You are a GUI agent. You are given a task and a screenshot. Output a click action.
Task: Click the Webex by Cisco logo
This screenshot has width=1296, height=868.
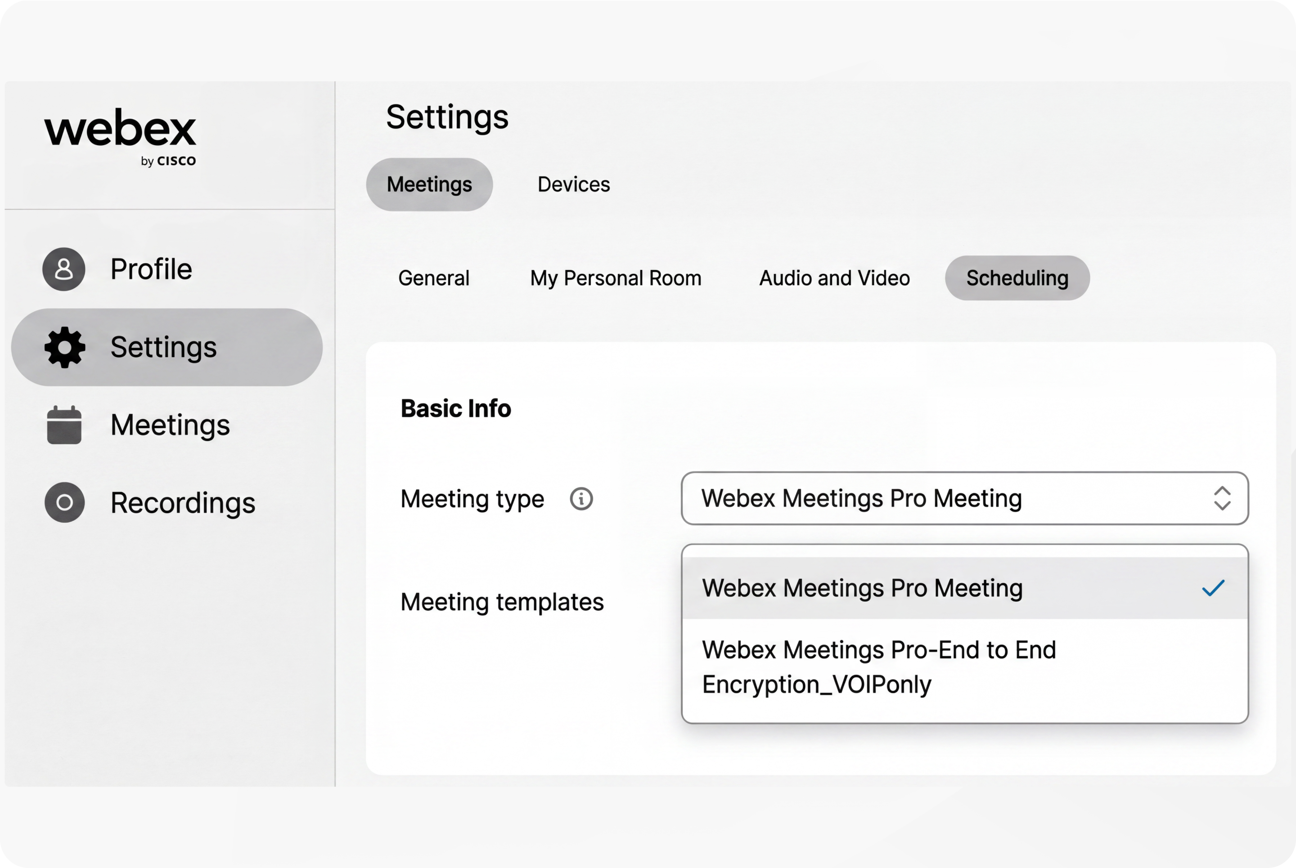120,137
